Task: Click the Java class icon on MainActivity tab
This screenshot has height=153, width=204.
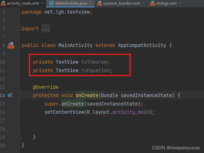Action: pyautogui.click(x=52, y=3)
